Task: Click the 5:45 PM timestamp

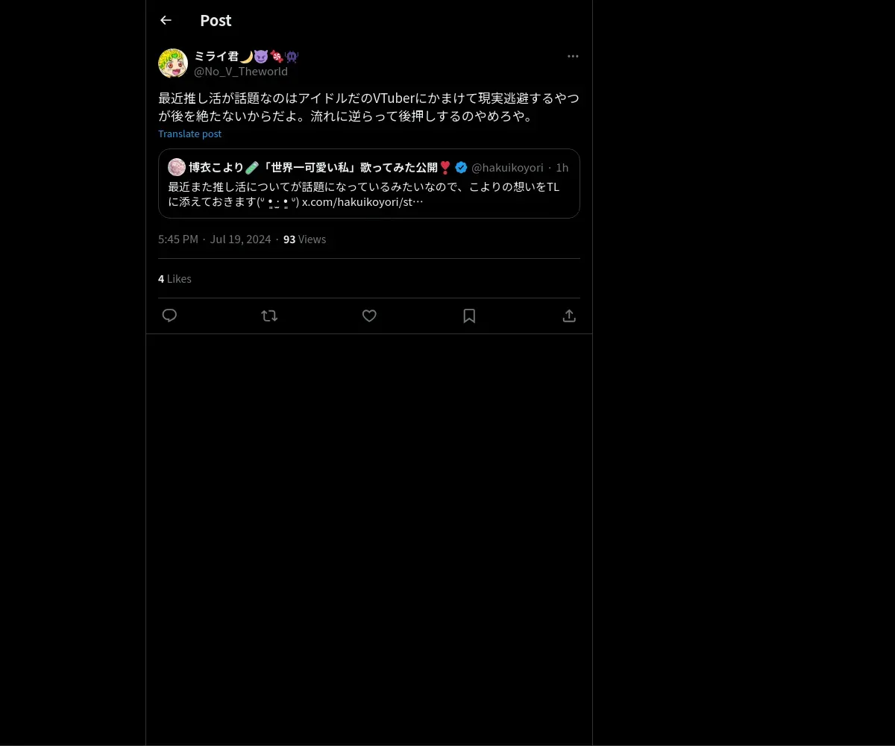Action: (178, 239)
